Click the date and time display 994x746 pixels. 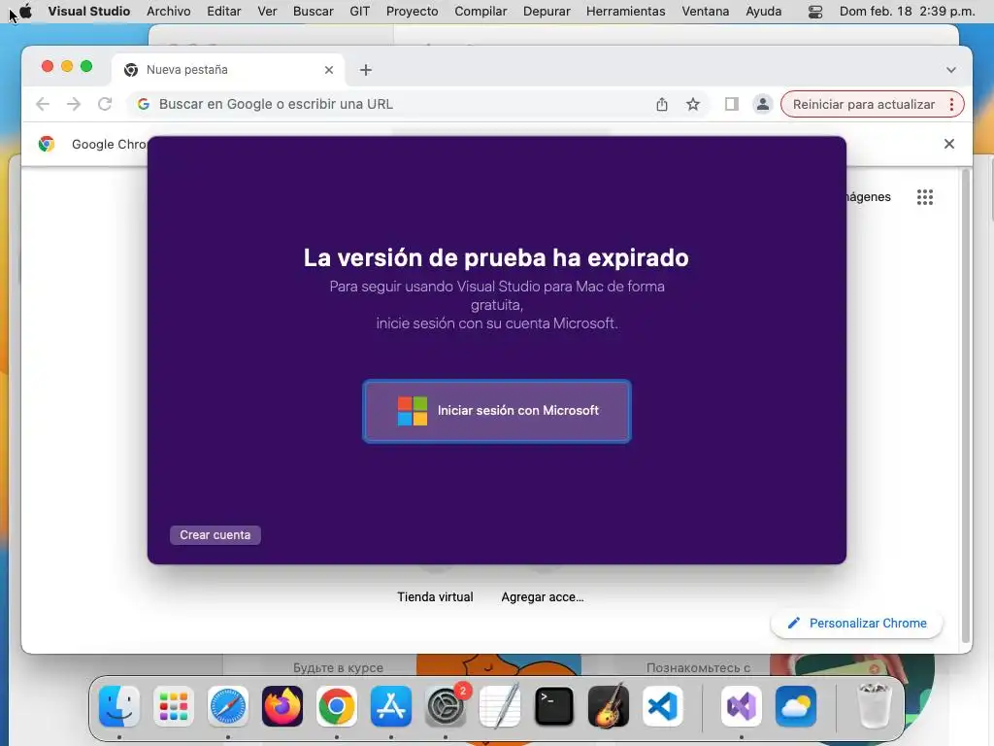point(908,12)
